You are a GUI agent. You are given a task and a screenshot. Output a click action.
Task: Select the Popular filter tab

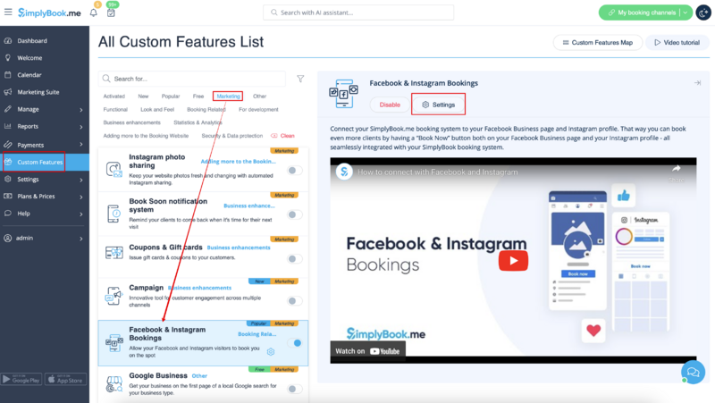click(171, 97)
